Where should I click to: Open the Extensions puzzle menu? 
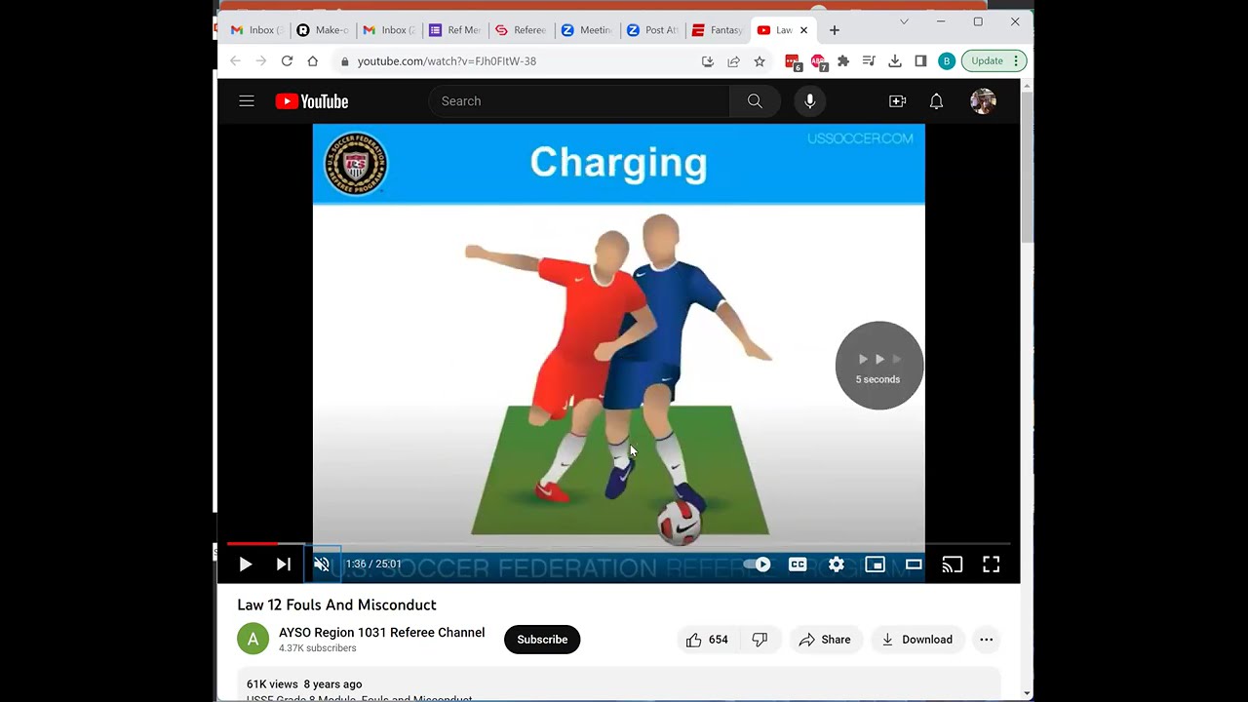(x=843, y=61)
